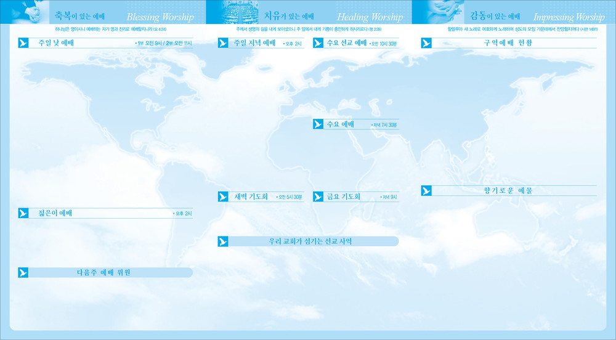Image resolution: width=616 pixels, height=340 pixels.
Task: Switch to the Healing Worship header tab
Action: tap(370, 17)
